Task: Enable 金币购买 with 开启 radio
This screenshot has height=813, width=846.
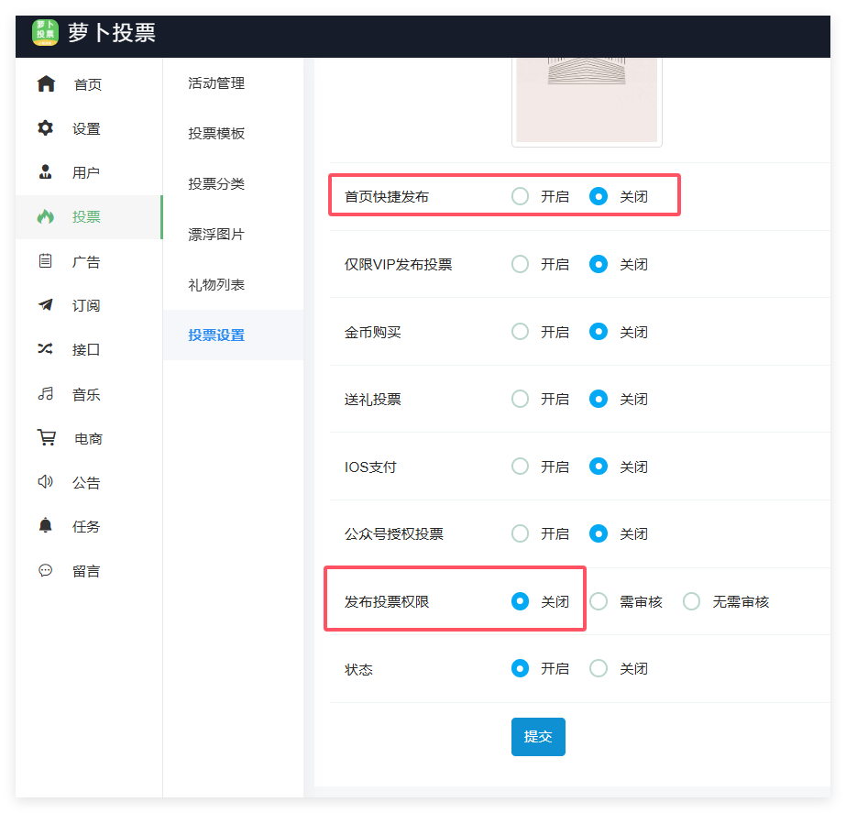Action: [x=520, y=331]
